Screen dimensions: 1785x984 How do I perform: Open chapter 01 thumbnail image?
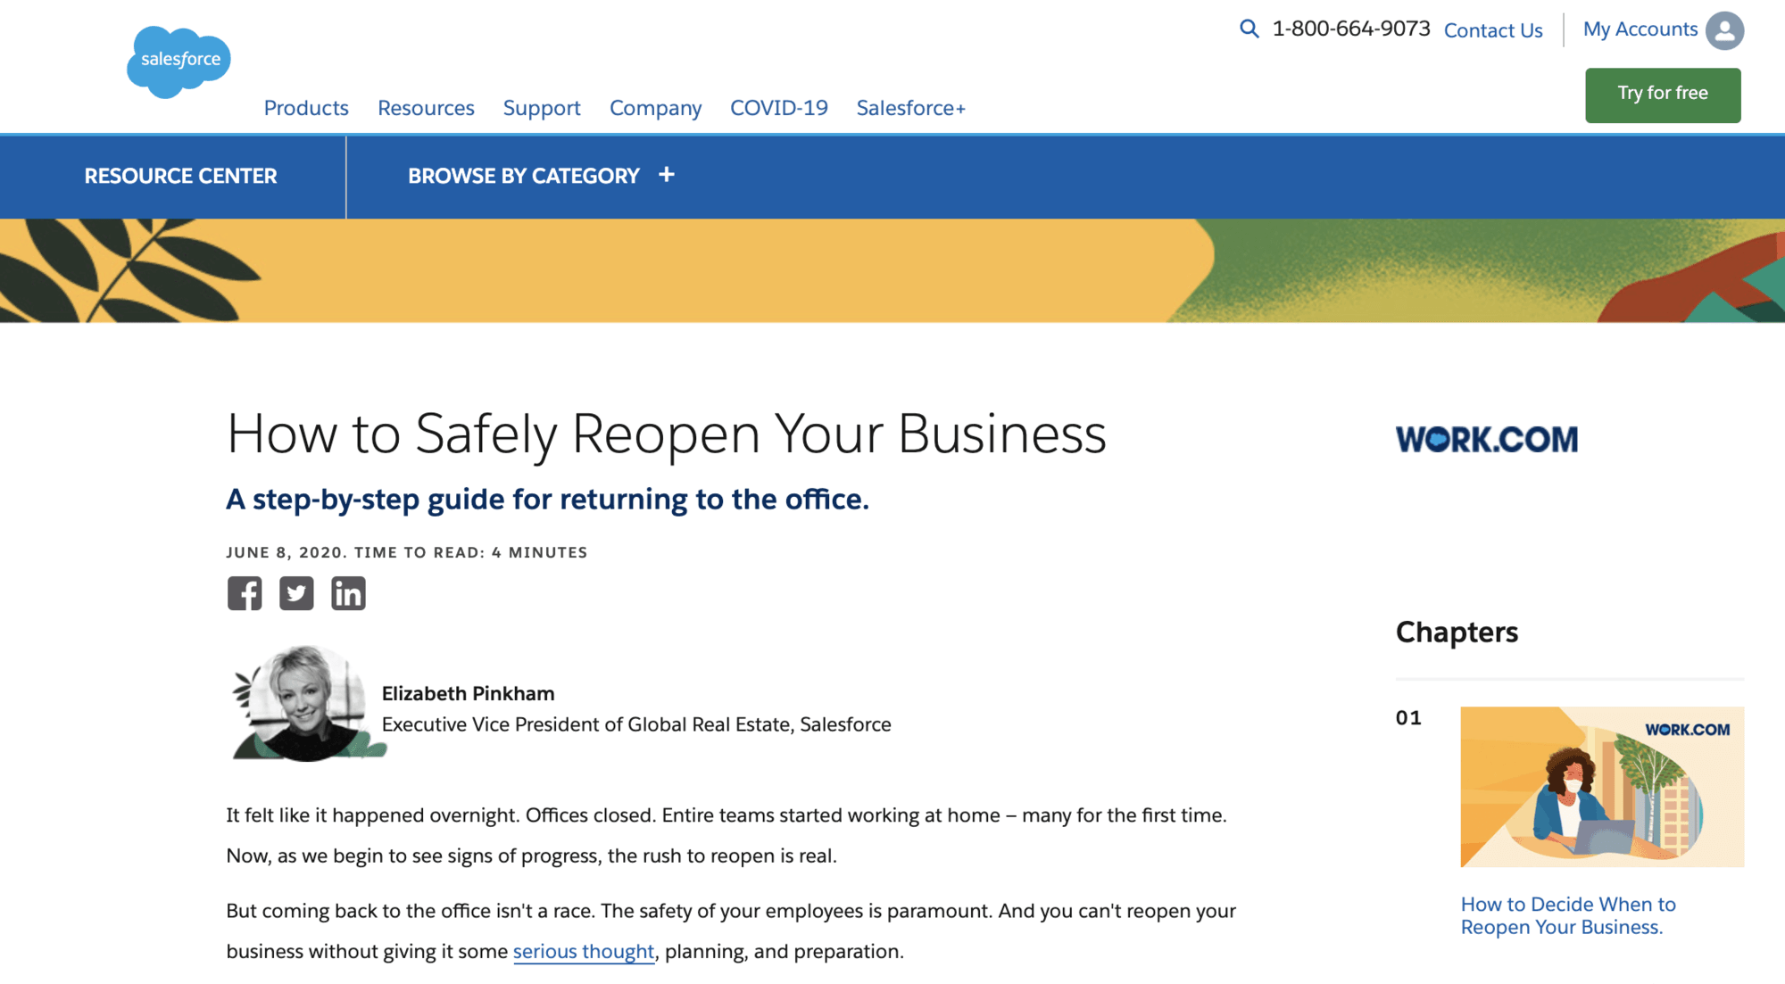click(1602, 786)
